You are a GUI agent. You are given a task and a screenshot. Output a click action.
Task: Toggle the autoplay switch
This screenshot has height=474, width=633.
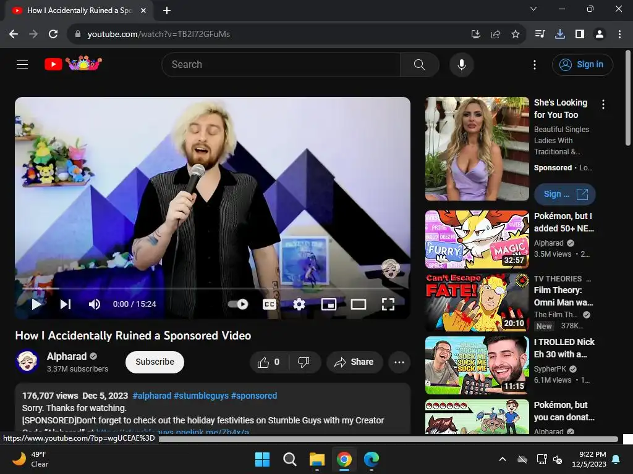238,304
